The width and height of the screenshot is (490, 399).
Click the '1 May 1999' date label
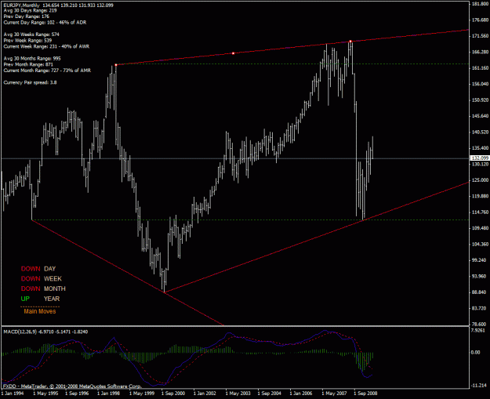point(142,394)
